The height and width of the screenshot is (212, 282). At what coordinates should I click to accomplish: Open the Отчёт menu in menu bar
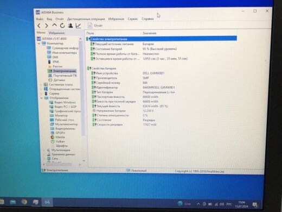coord(60,19)
